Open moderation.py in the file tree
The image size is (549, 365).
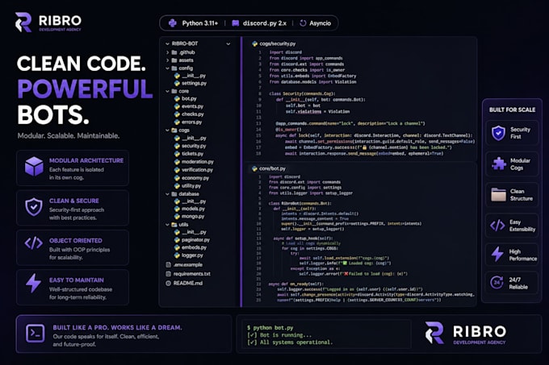tap(198, 162)
